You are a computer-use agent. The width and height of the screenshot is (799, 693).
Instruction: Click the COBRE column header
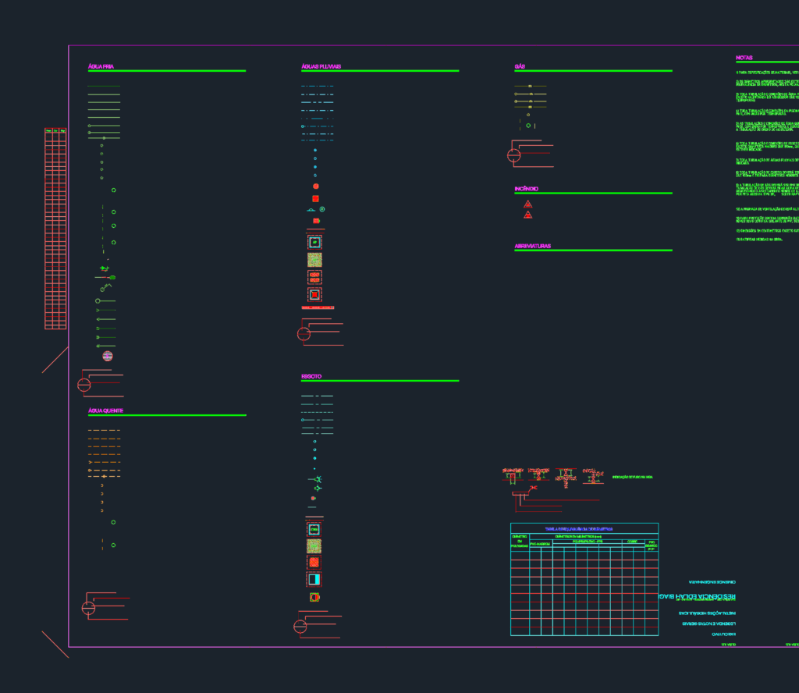632,541
